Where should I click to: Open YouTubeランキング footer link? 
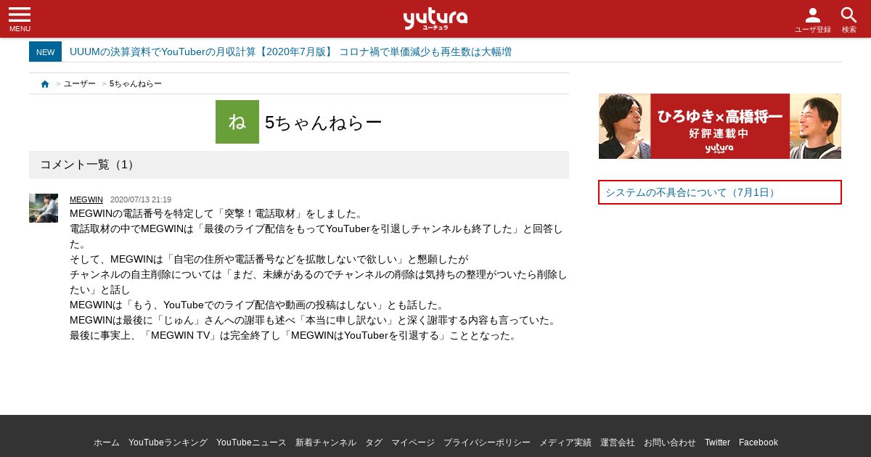(168, 442)
